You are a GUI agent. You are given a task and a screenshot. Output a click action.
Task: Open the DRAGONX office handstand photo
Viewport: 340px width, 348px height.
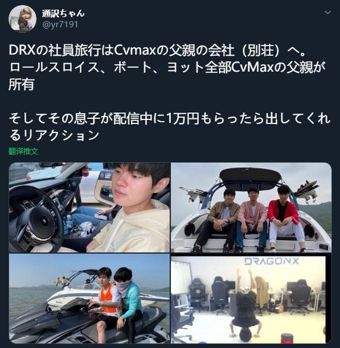pyautogui.click(x=251, y=300)
